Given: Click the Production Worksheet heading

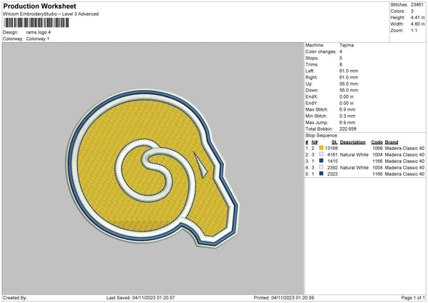Looking at the screenshot, I should [x=39, y=6].
